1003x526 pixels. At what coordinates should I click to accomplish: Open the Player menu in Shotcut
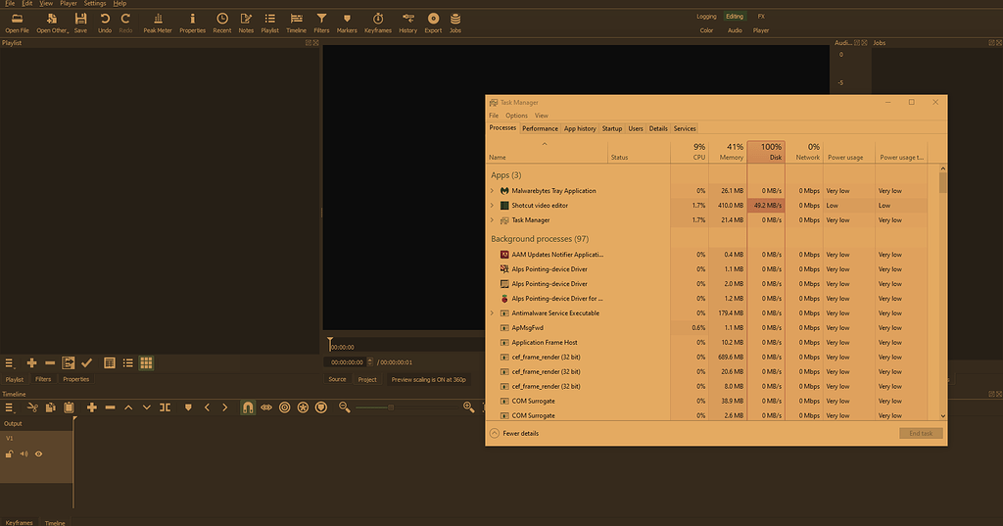pyautogui.click(x=69, y=3)
